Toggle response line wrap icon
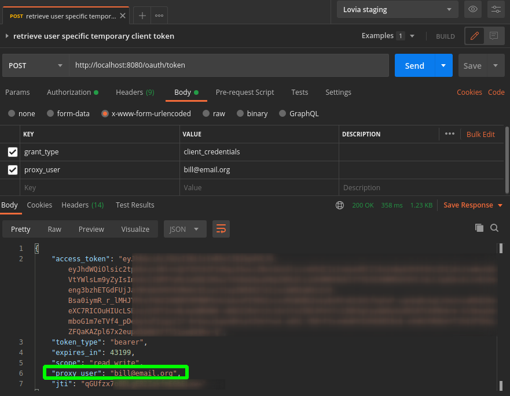The image size is (510, 396). click(x=221, y=229)
